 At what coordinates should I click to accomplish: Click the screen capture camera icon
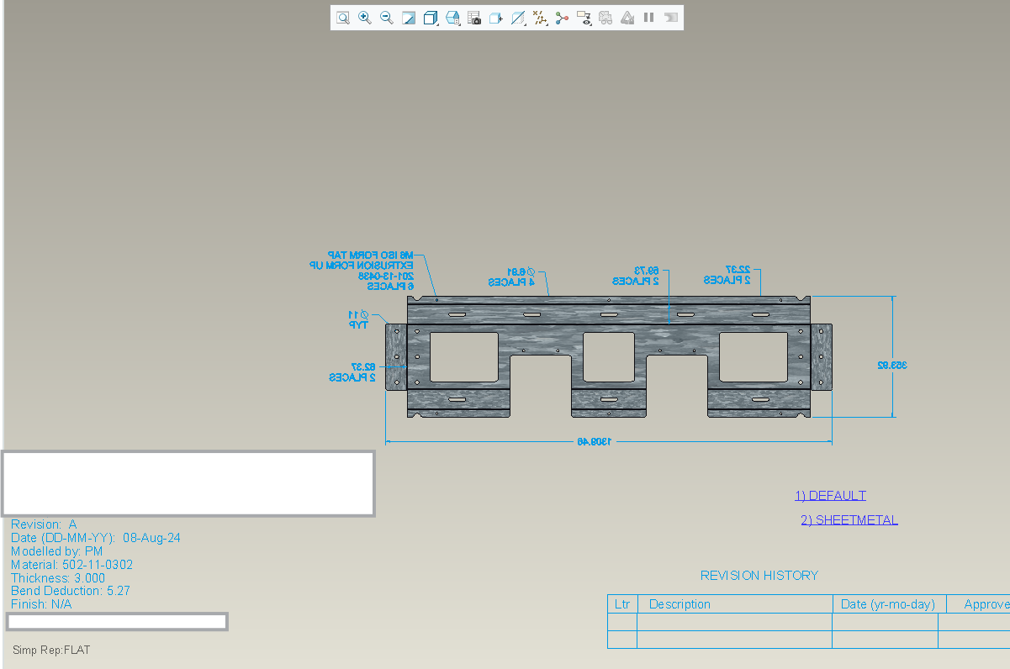(x=474, y=17)
